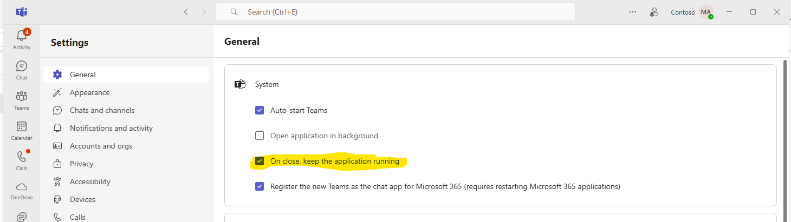The width and height of the screenshot is (791, 222).
Task: Click the General settings gear icon
Action: coord(57,75)
